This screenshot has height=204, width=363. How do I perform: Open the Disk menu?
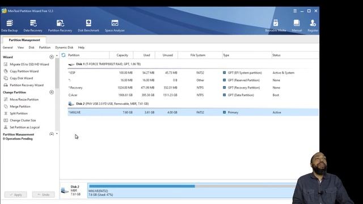pyautogui.click(x=32, y=48)
